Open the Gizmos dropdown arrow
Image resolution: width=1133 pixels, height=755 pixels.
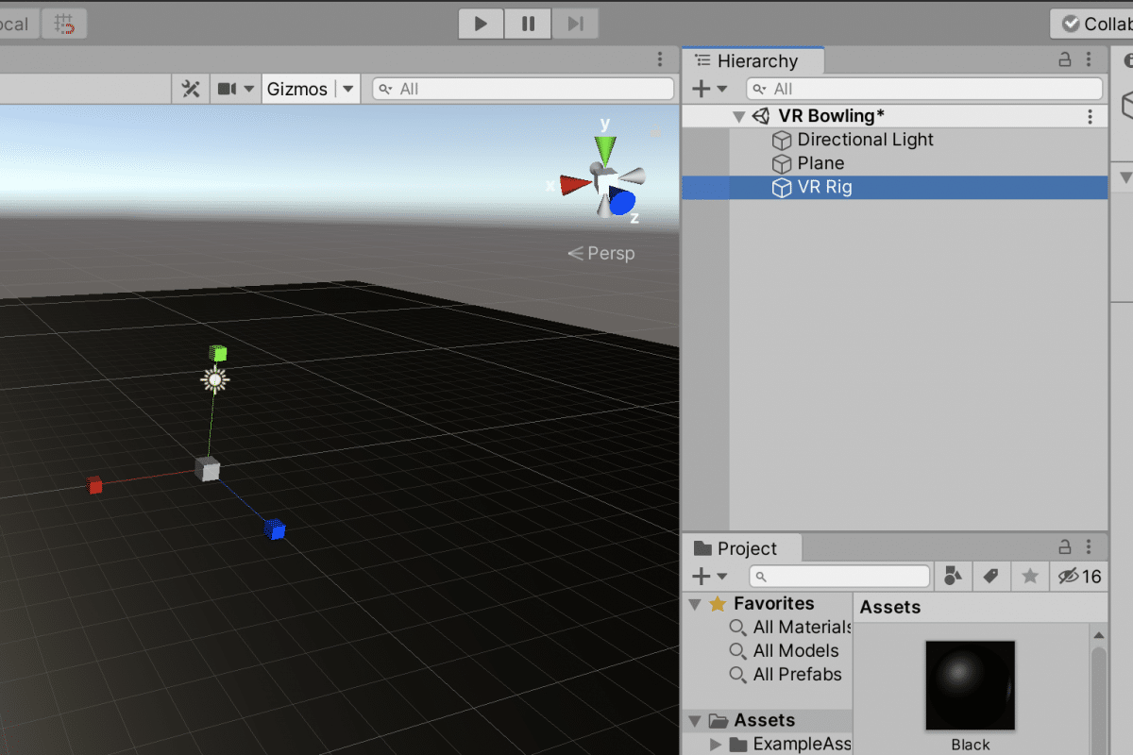coord(348,89)
